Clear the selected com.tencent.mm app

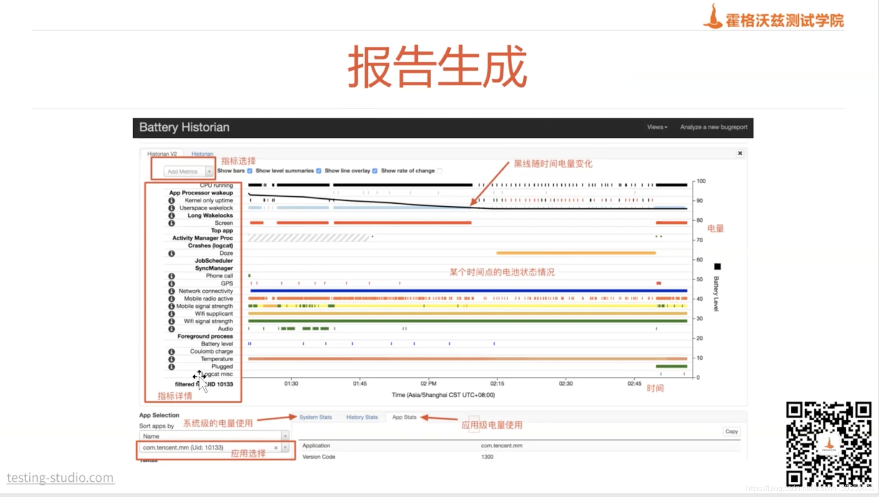(276, 448)
